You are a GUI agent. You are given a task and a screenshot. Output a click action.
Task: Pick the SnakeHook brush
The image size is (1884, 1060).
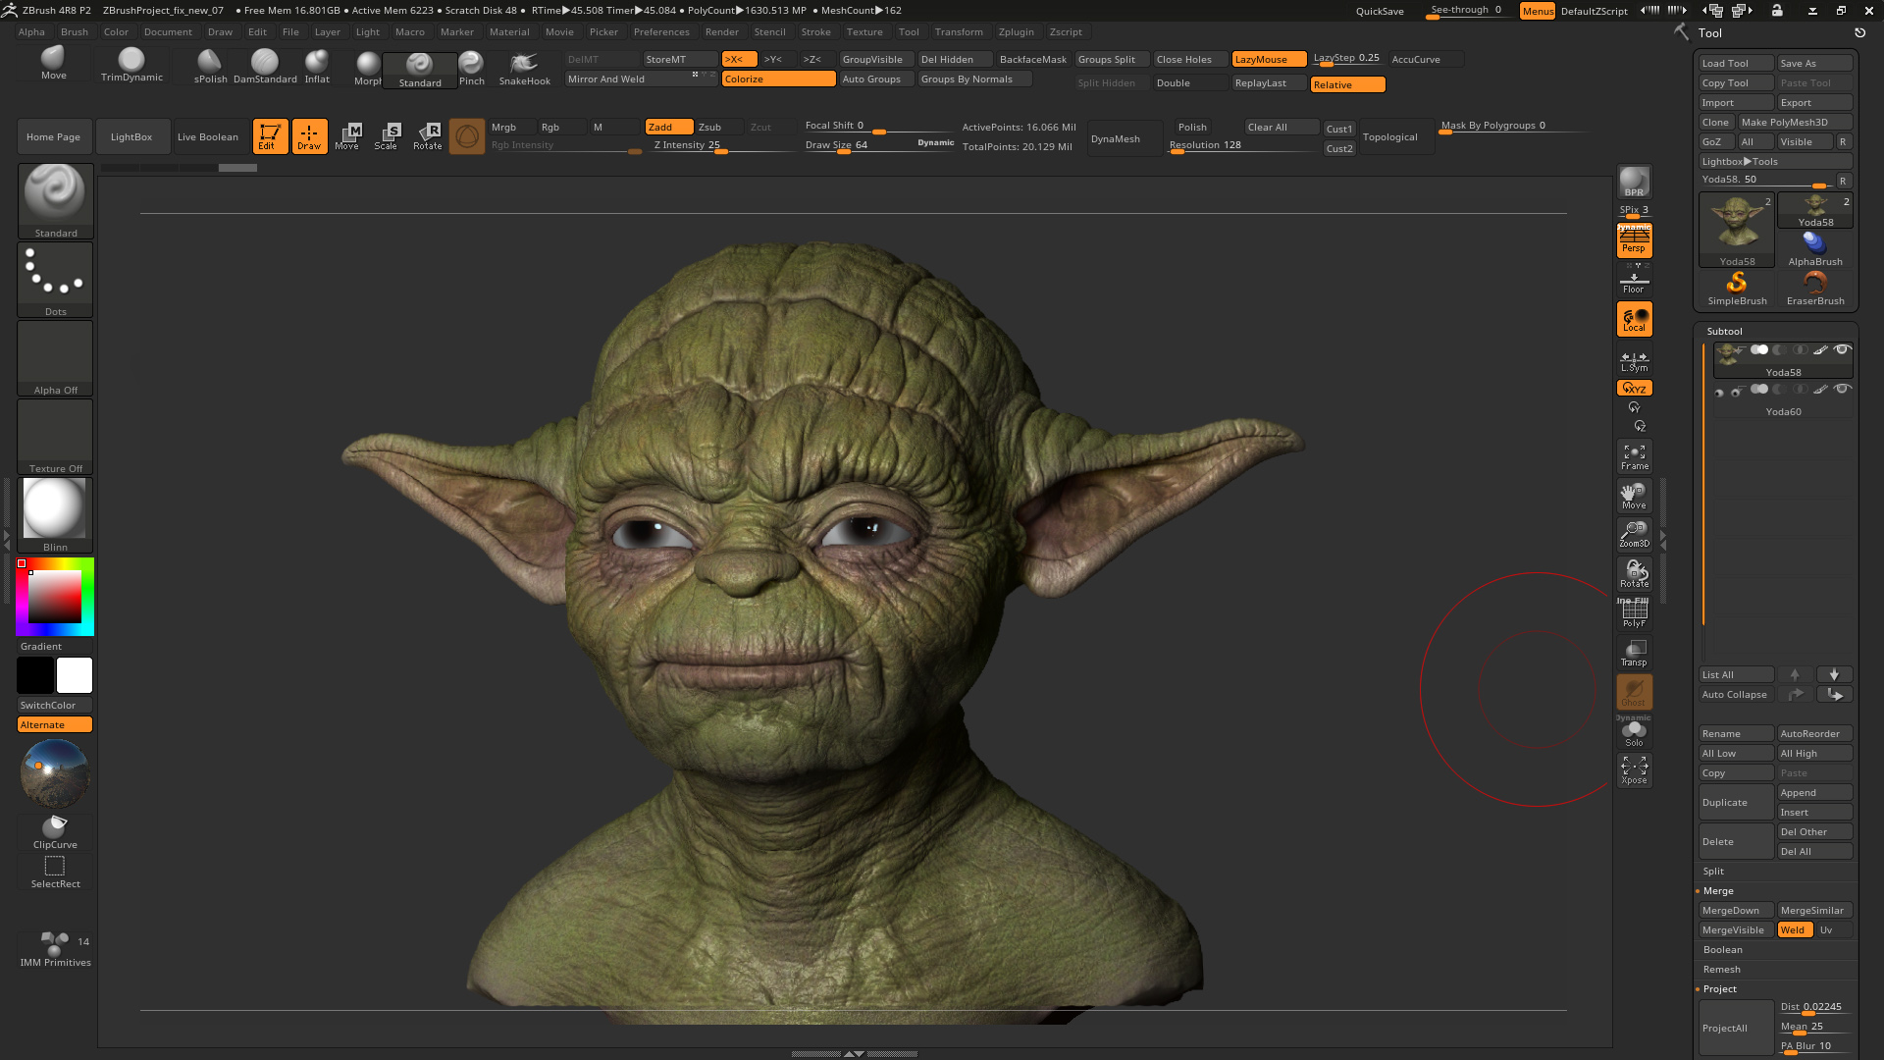525,68
